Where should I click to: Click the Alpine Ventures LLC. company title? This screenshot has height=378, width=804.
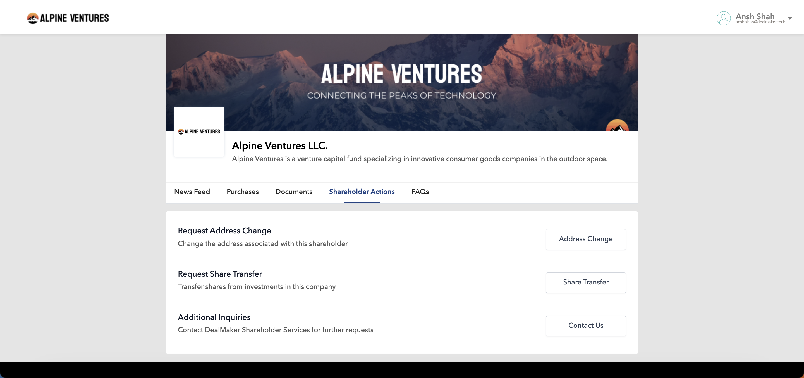coord(280,145)
